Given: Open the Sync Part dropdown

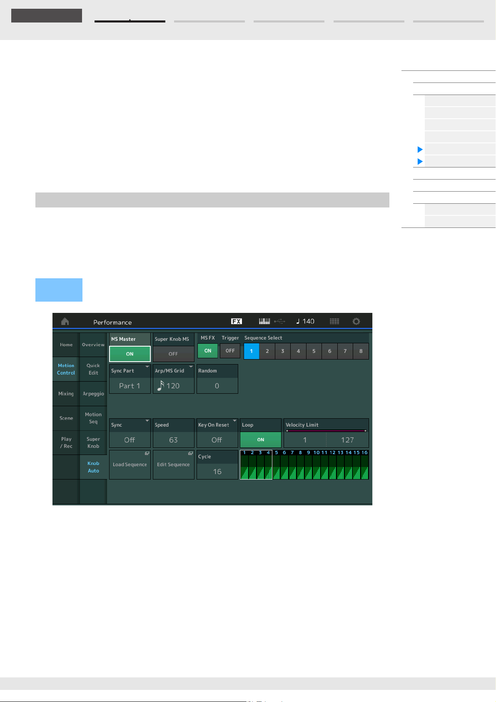Looking at the screenshot, I should (x=130, y=379).
